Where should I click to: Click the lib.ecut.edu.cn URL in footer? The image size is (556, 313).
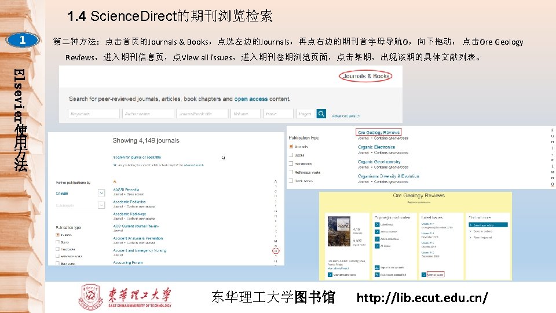click(422, 297)
